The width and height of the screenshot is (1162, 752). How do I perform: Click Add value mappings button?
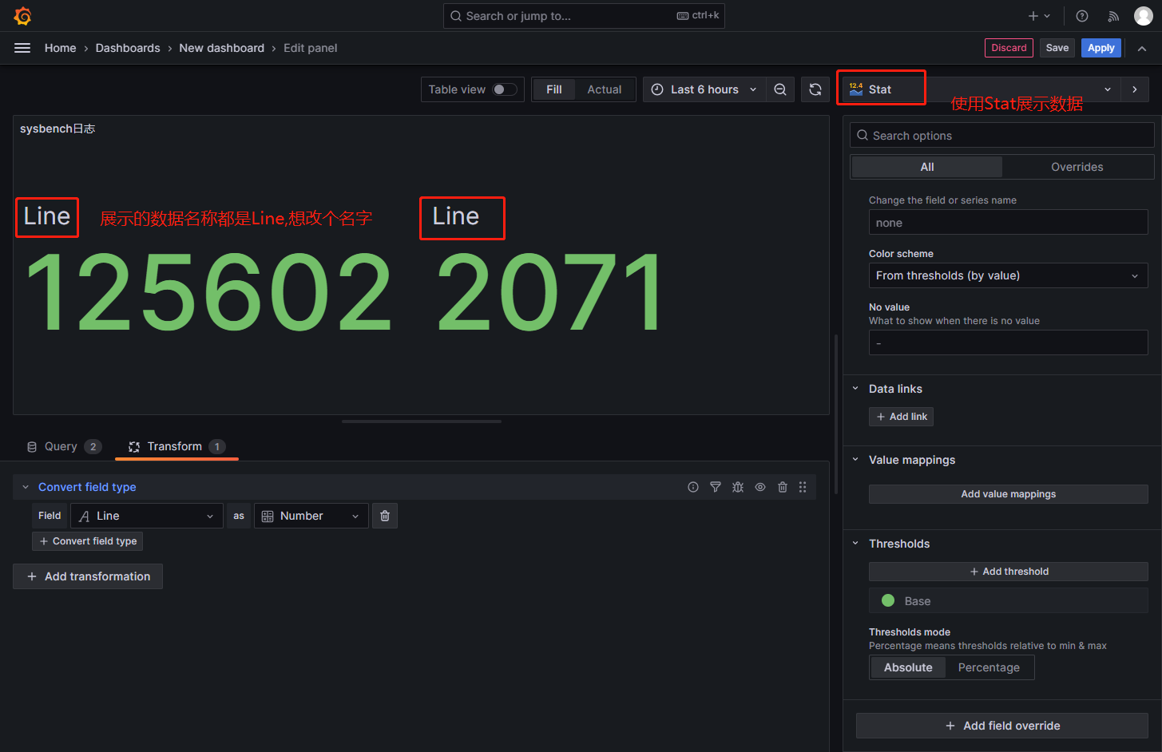click(x=1008, y=494)
